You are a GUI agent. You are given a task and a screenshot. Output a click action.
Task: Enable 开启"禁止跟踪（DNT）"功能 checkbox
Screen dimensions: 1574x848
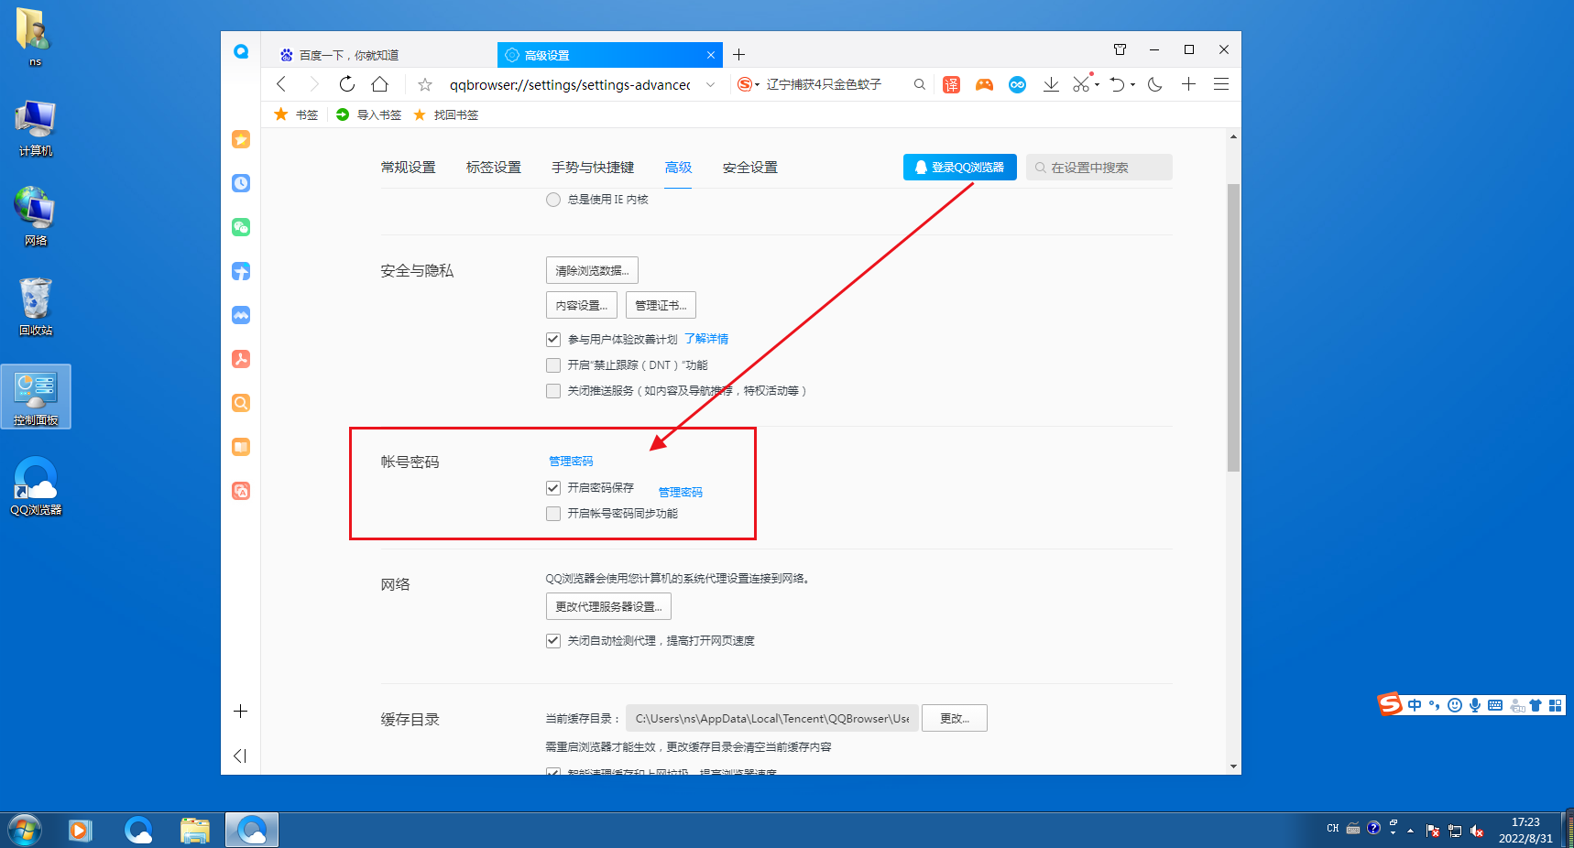point(553,365)
